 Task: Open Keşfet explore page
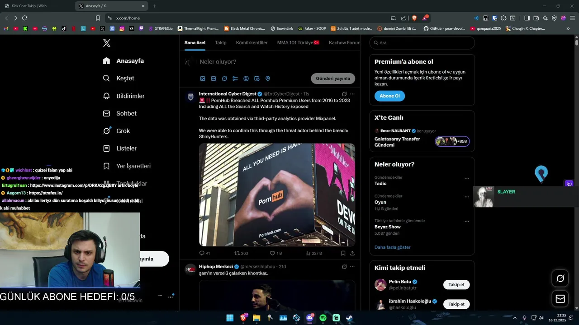[x=119, y=78]
